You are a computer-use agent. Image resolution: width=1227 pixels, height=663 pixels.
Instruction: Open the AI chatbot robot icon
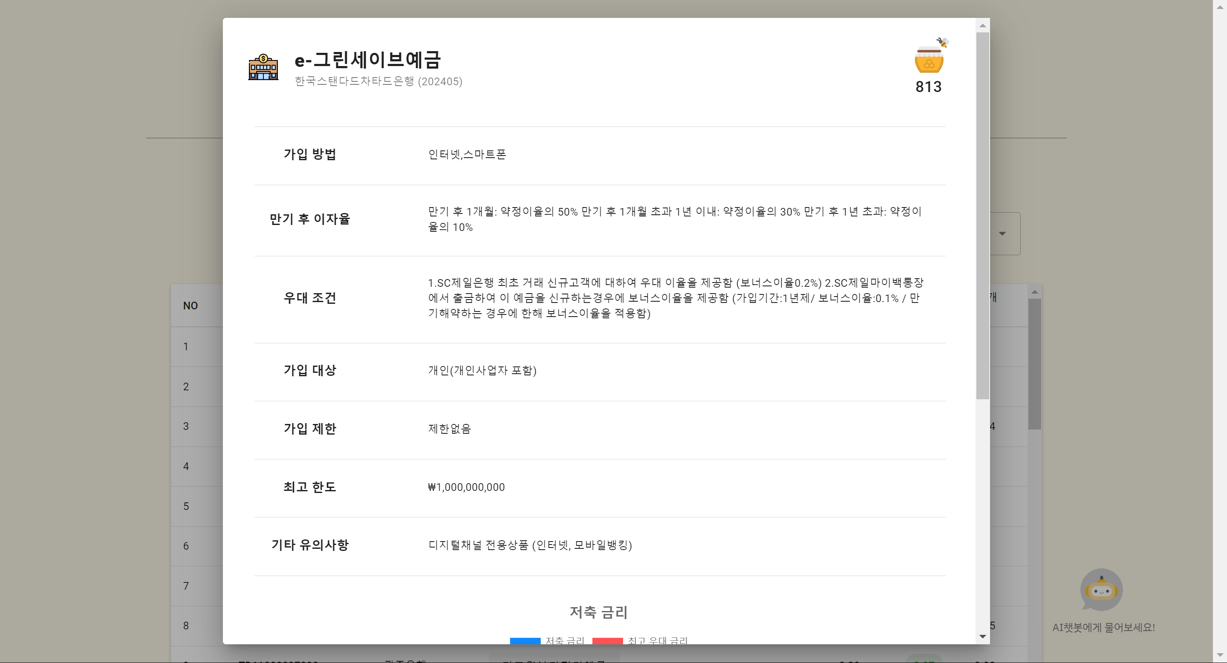[x=1101, y=590]
